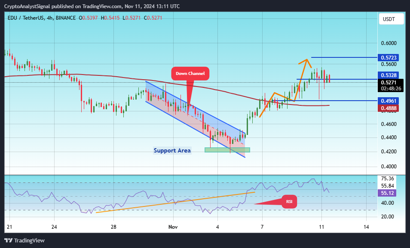Click the TradingView logo

[24, 240]
